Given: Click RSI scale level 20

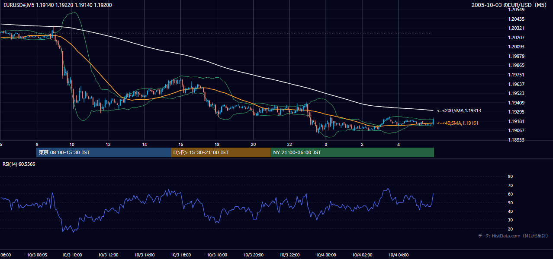Looking at the screenshot, I should 510,229.
